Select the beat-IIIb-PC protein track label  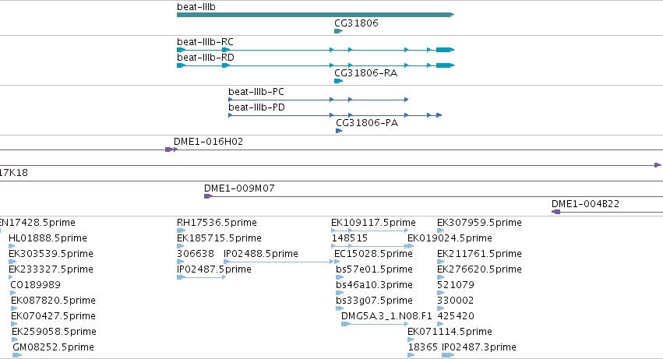click(256, 92)
